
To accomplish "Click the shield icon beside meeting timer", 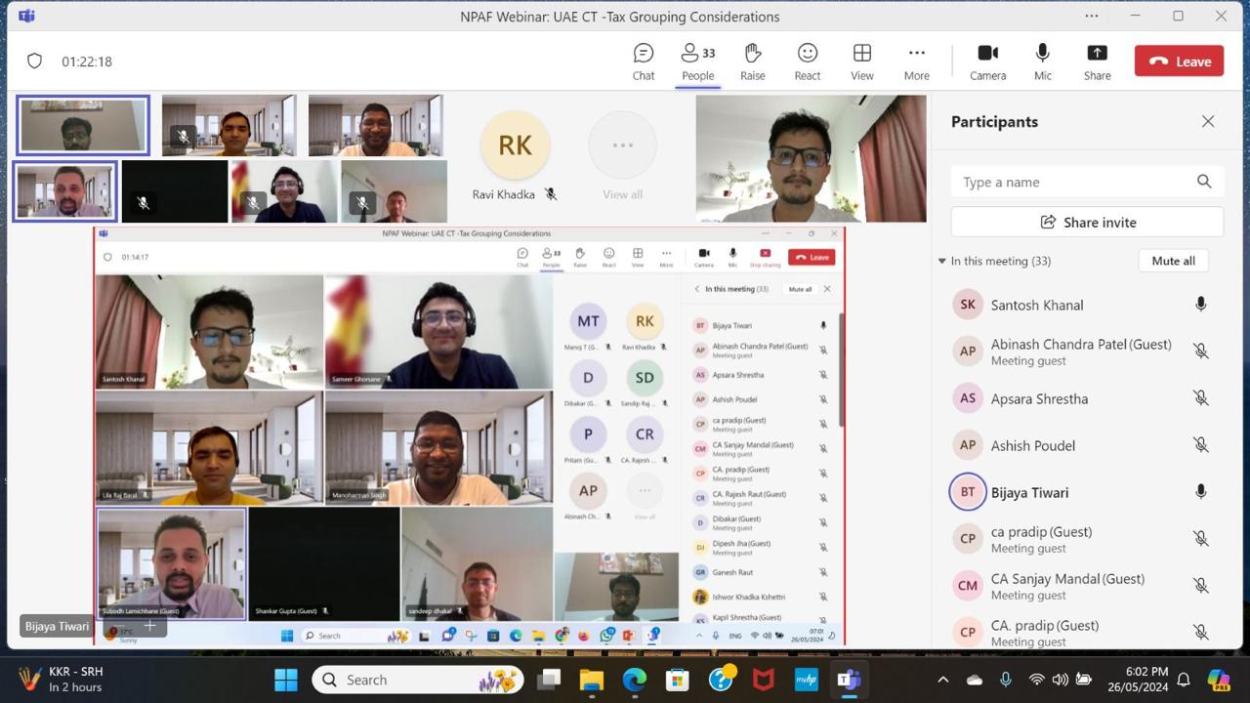I will [34, 62].
